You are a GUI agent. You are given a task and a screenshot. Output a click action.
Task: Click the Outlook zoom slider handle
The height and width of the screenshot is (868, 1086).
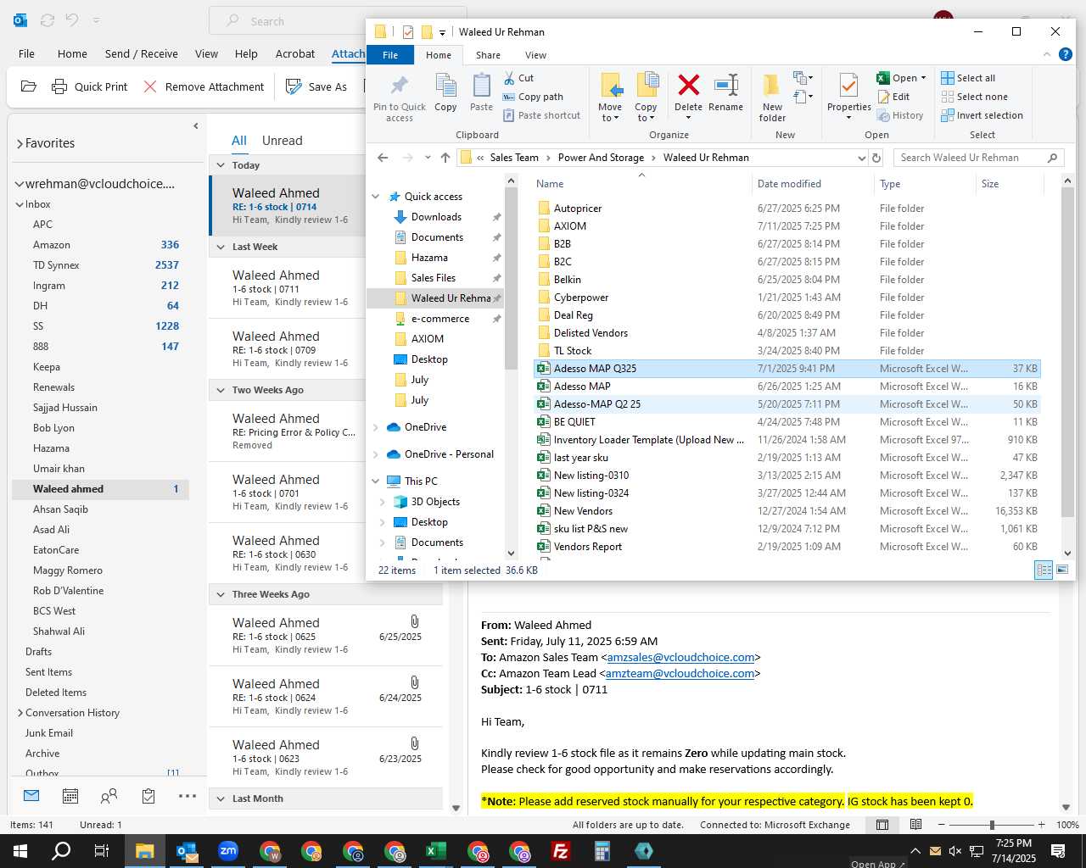tap(992, 825)
